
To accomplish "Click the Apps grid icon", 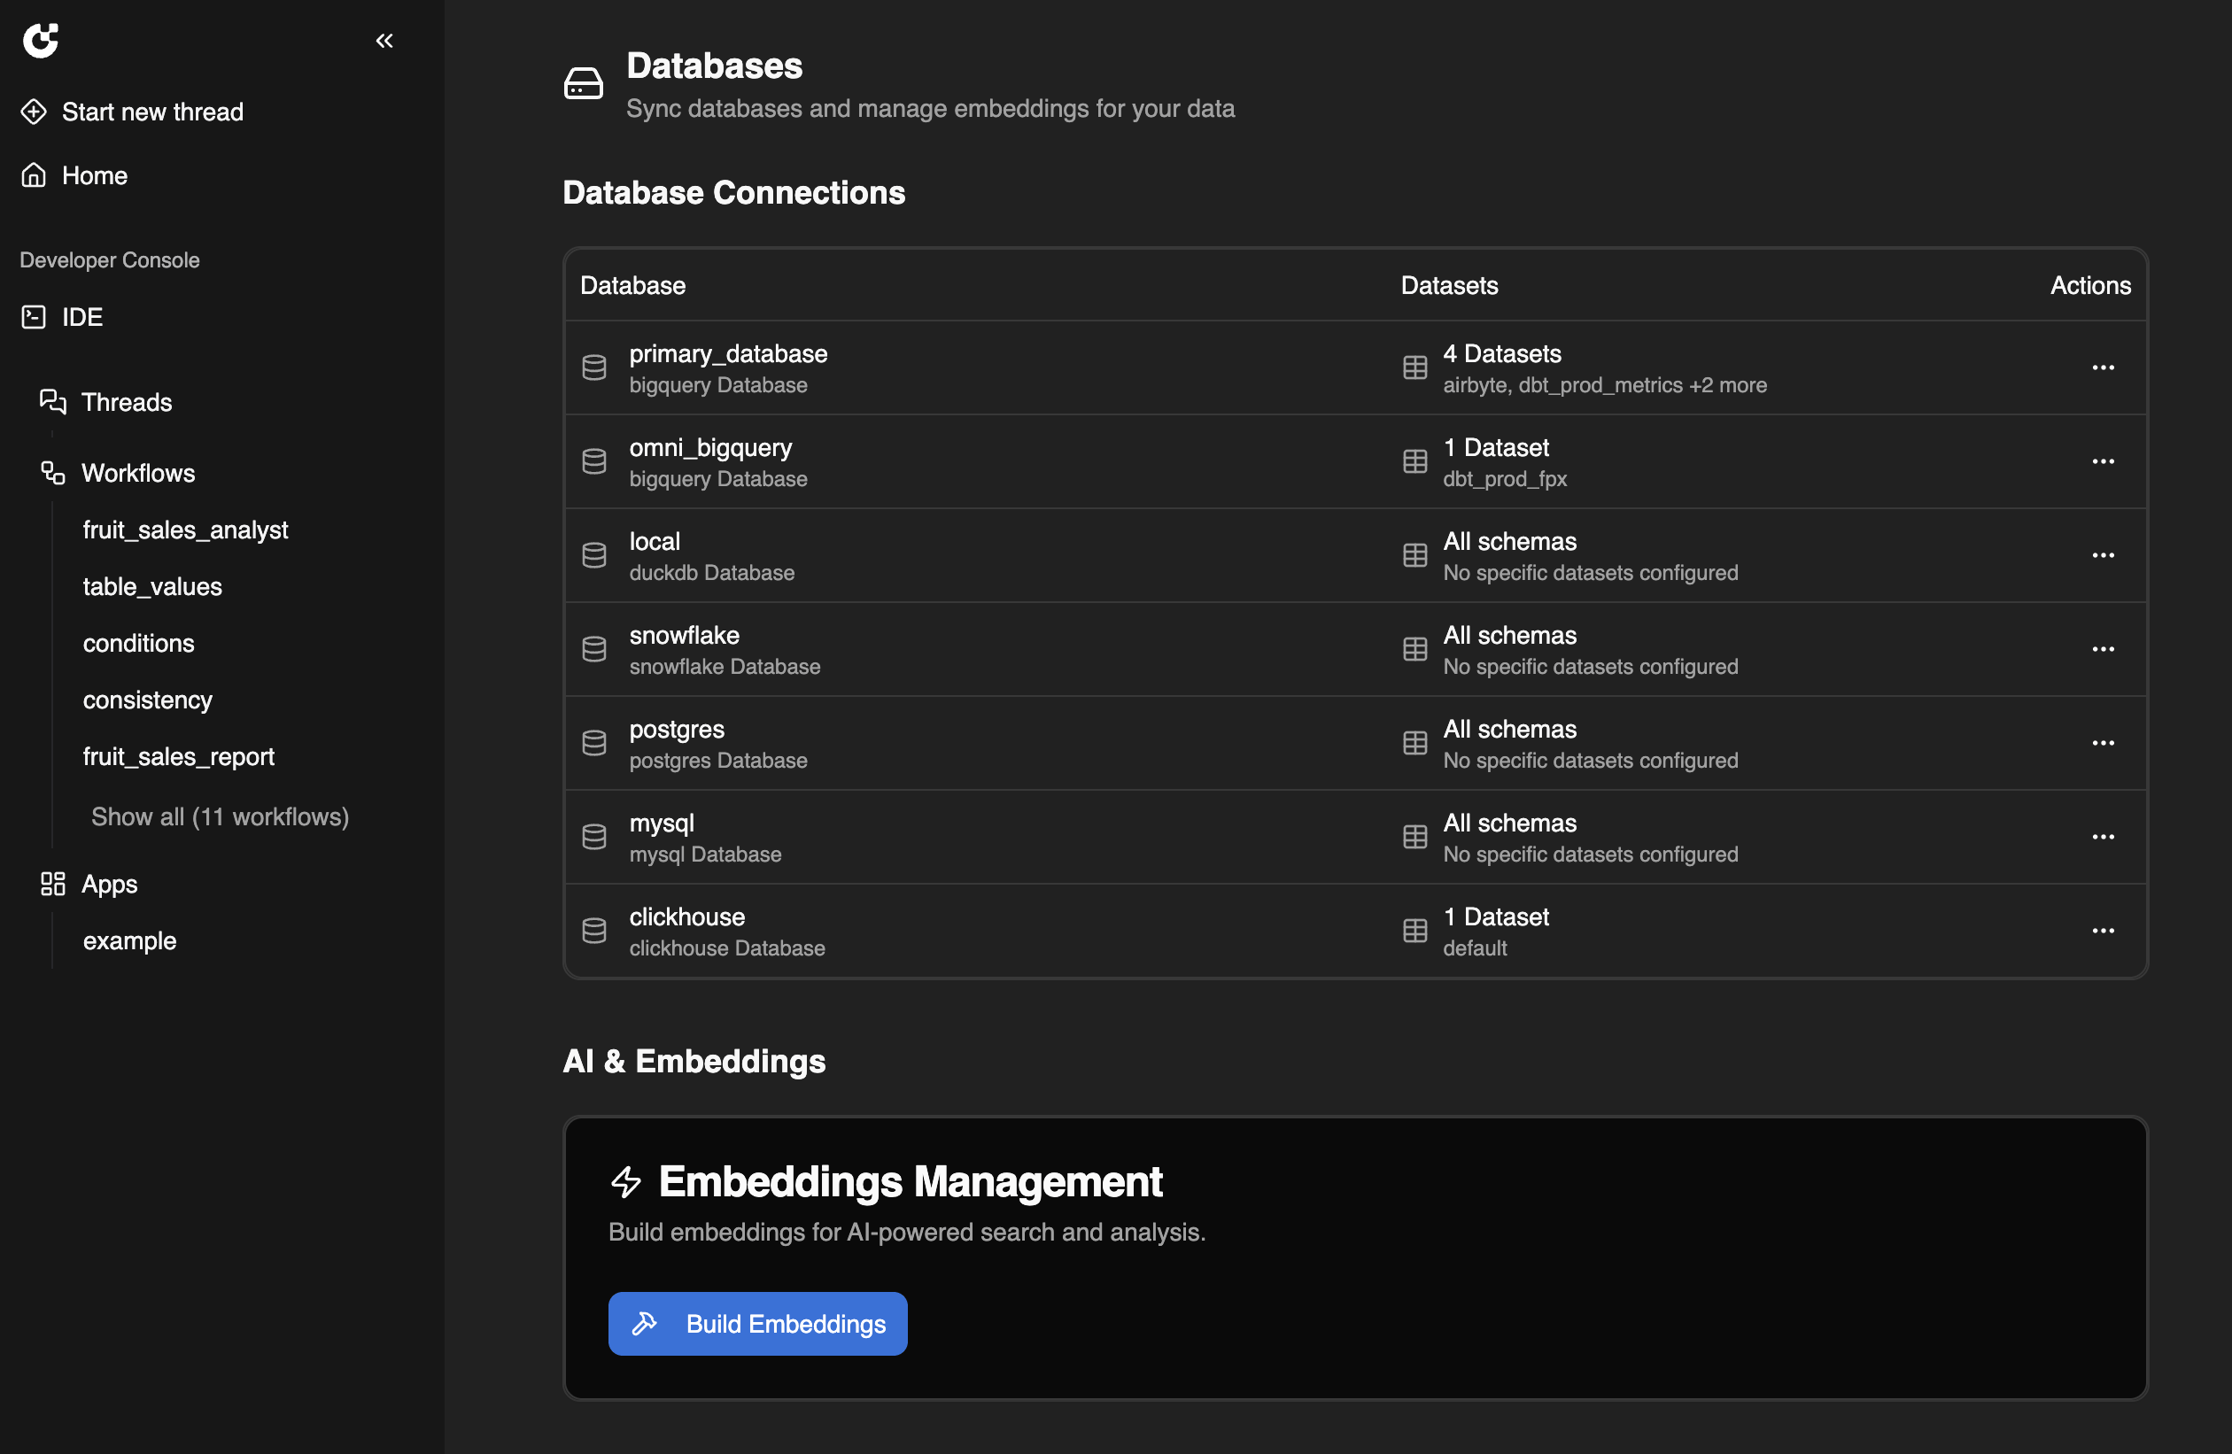I will [52, 883].
